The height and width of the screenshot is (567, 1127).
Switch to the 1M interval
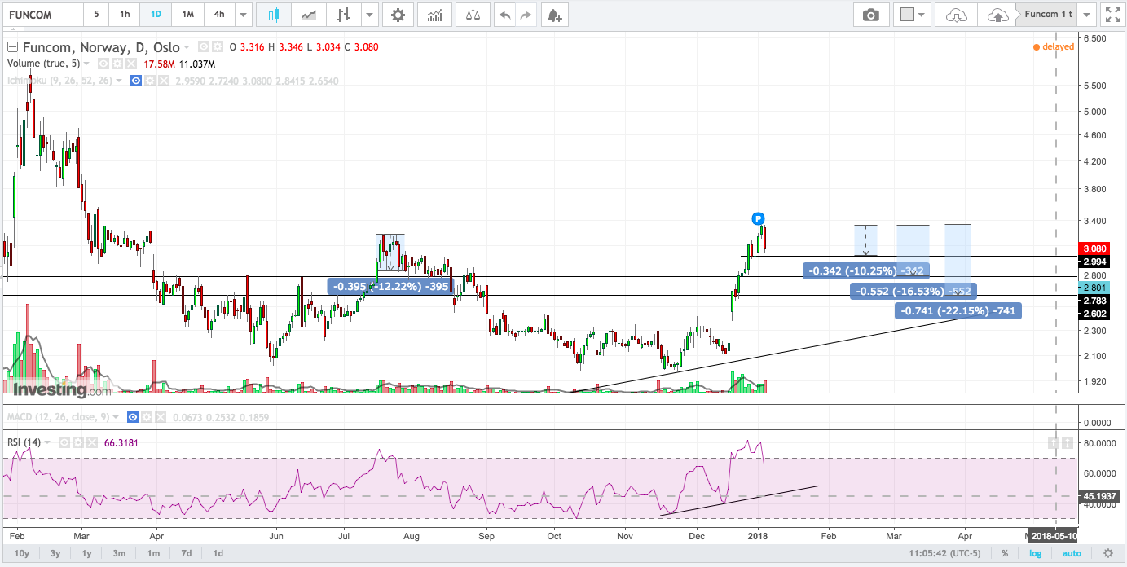tap(187, 15)
